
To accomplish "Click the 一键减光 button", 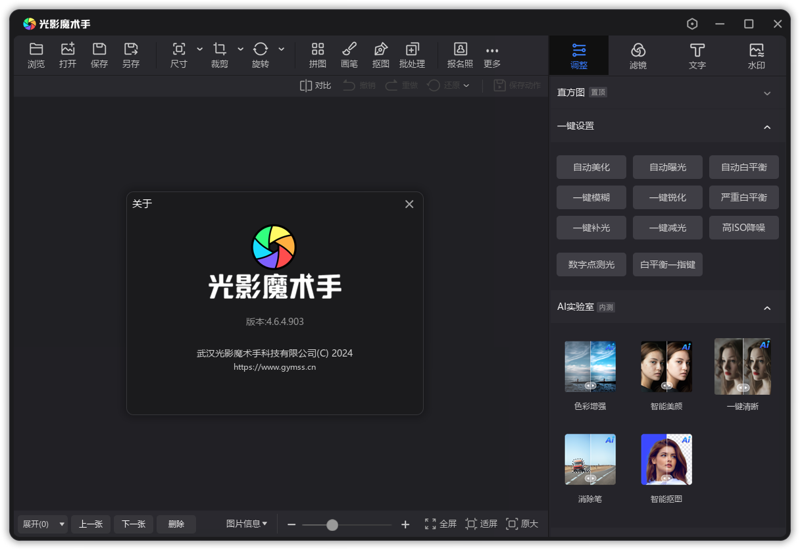I will click(668, 228).
